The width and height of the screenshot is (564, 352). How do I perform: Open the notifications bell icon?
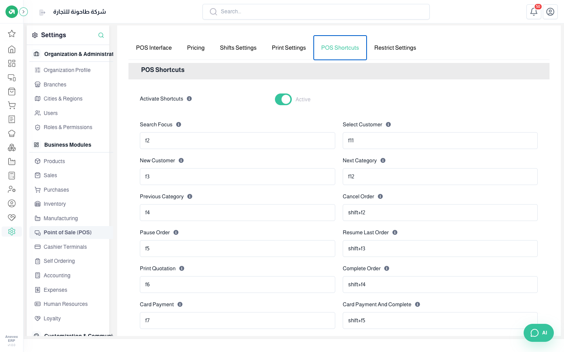[534, 12]
